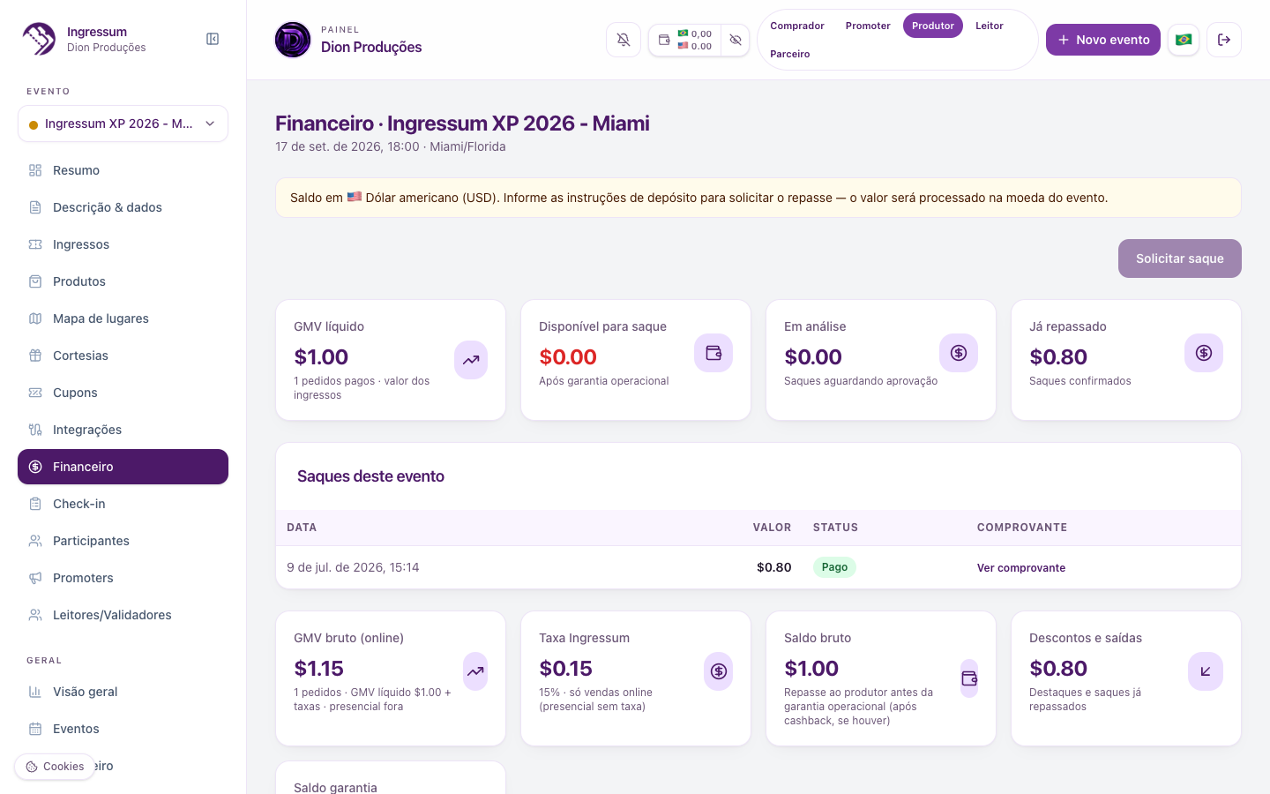Image resolution: width=1270 pixels, height=794 pixels.
Task: Open the Check-in section
Action: click(x=123, y=504)
